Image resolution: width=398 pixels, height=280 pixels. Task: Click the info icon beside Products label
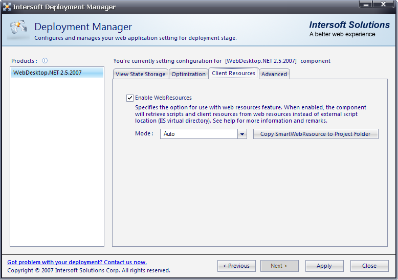[x=45, y=61]
